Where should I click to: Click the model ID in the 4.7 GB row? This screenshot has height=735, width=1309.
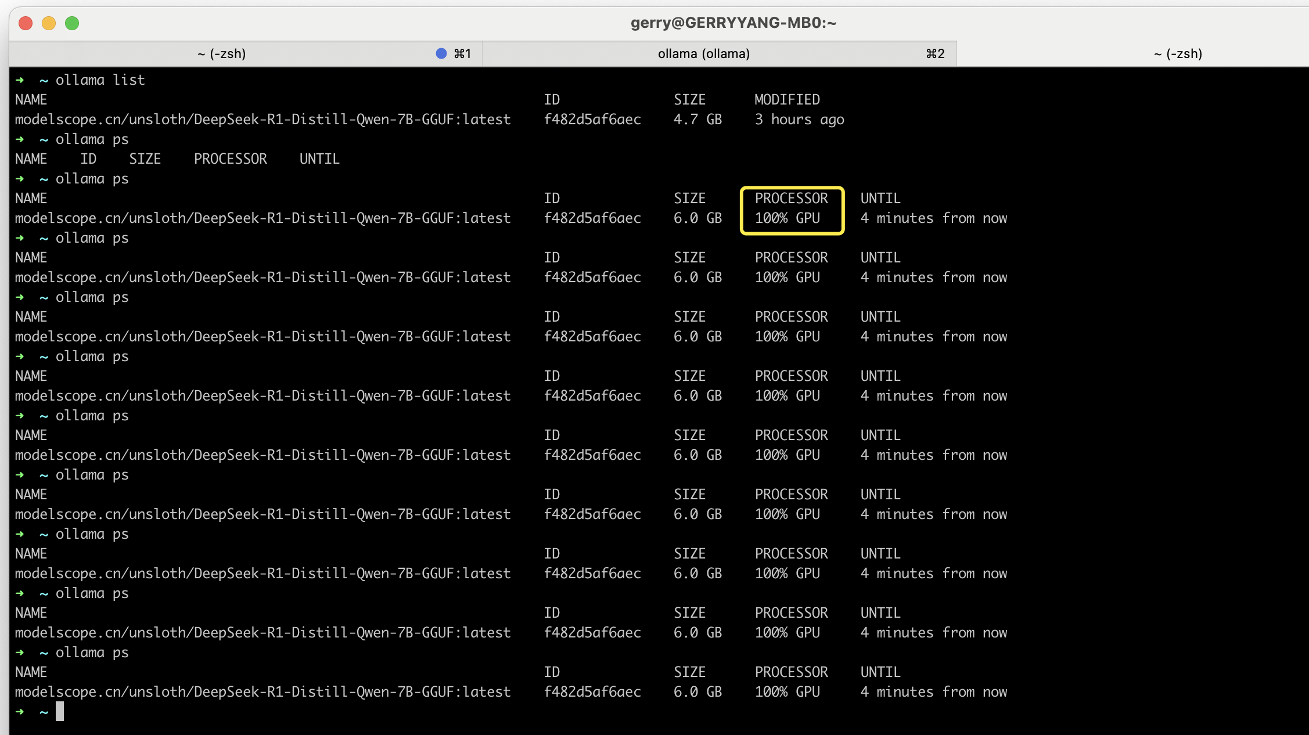pos(592,119)
